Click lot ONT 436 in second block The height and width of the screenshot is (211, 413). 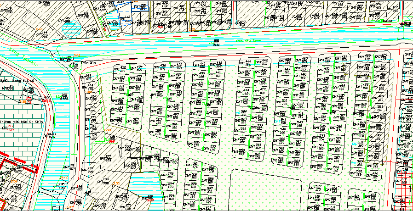[162, 67]
